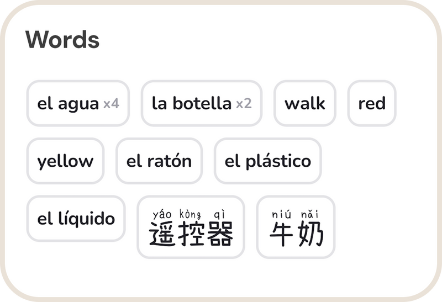
Task: Click the Chinese character 牛
Action: [x=282, y=234]
